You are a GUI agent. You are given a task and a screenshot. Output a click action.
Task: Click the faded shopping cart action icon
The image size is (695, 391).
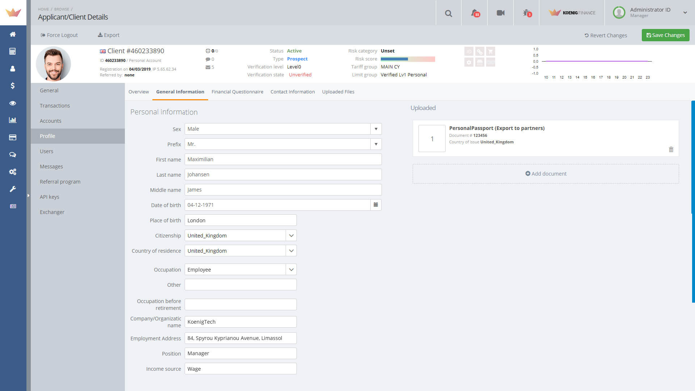490,51
